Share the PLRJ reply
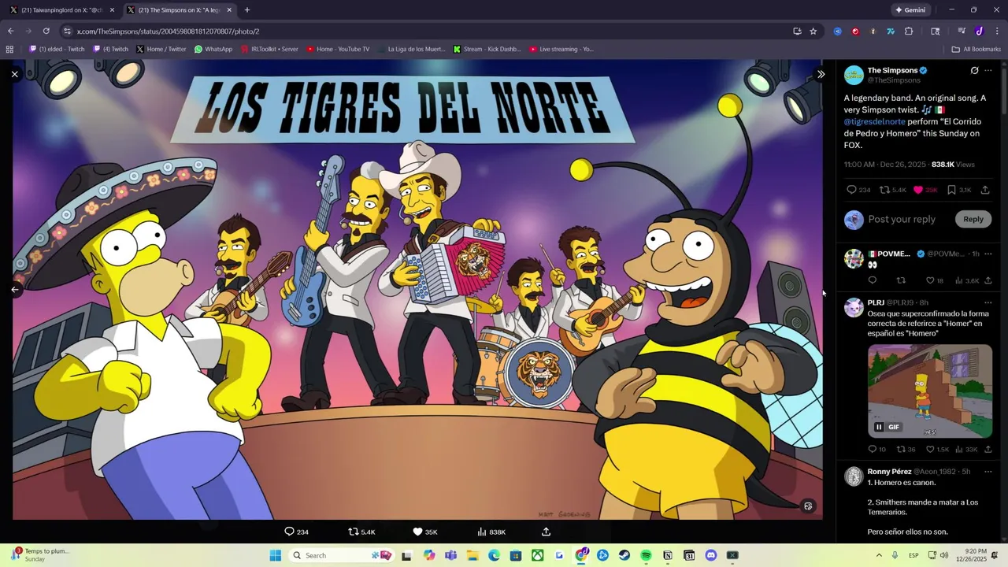The height and width of the screenshot is (567, 1008). tap(988, 449)
